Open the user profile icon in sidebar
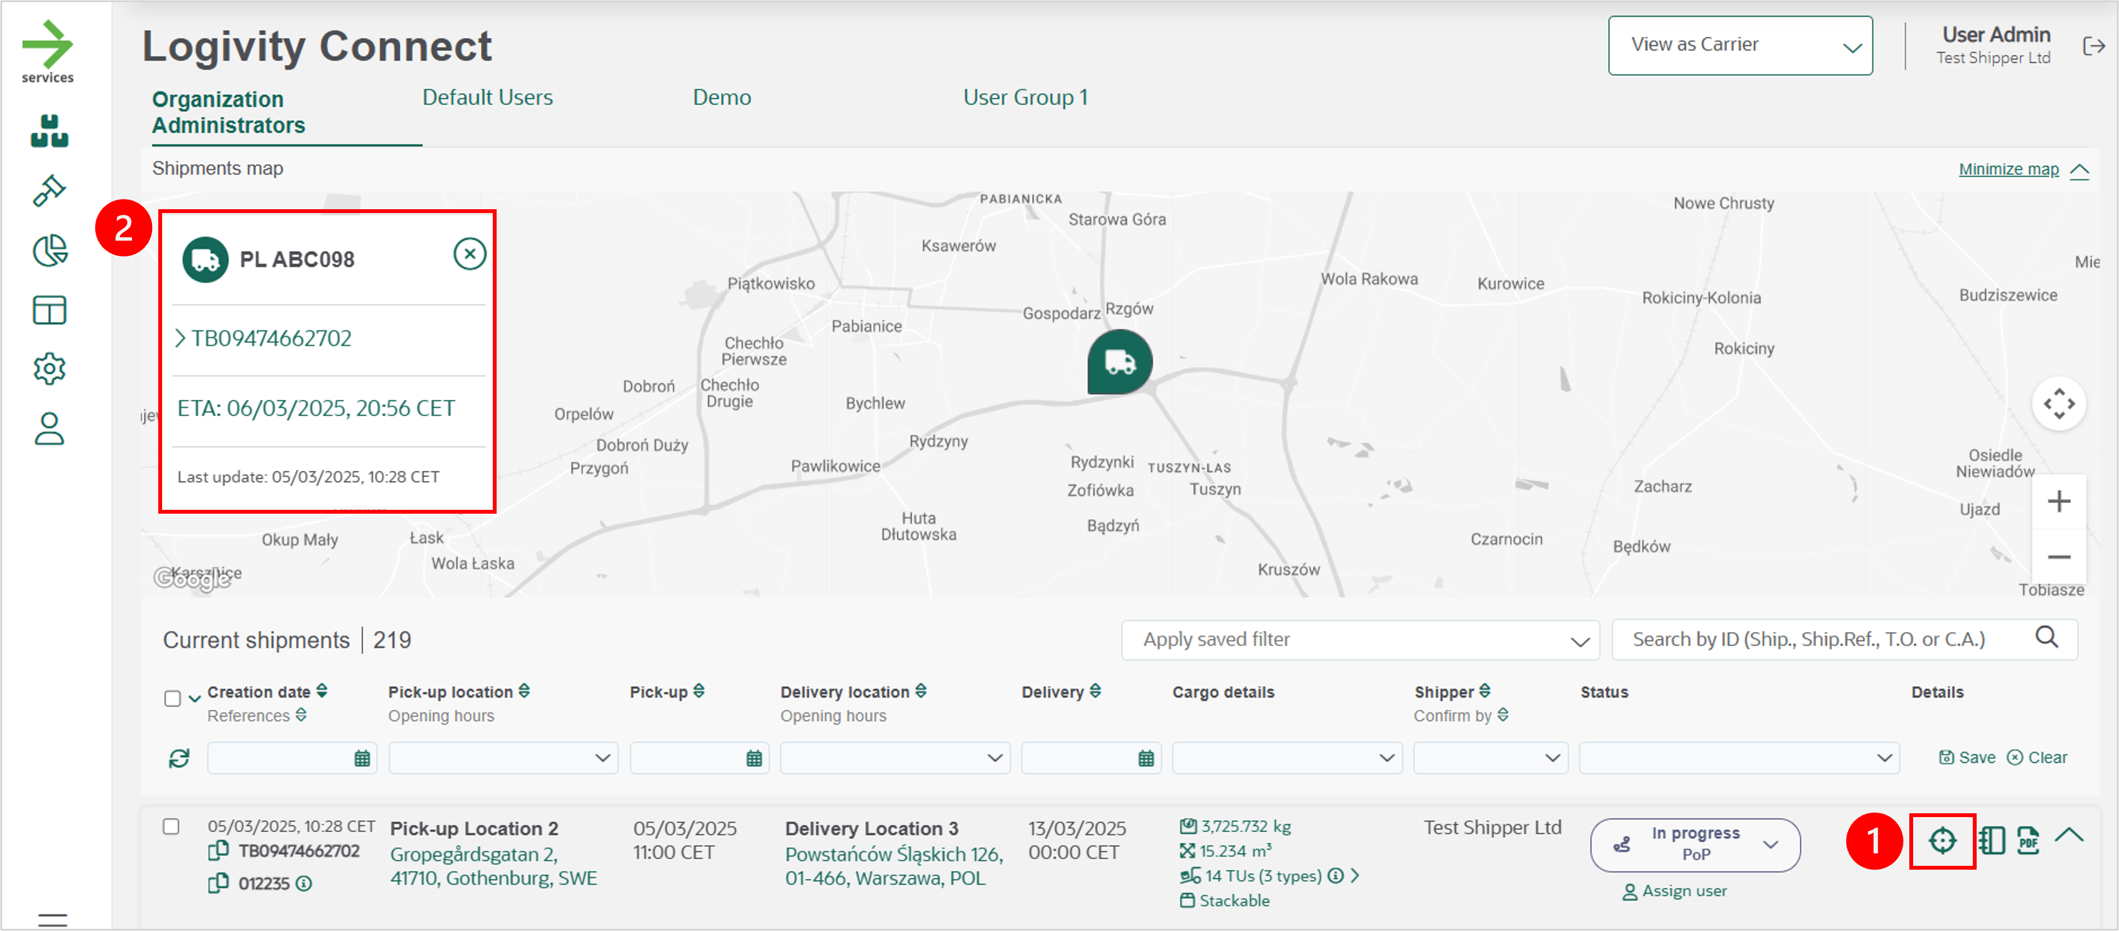The width and height of the screenshot is (2119, 931). [x=49, y=428]
